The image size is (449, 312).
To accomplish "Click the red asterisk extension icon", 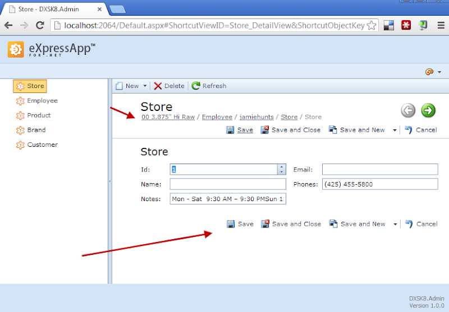I will pyautogui.click(x=406, y=25).
